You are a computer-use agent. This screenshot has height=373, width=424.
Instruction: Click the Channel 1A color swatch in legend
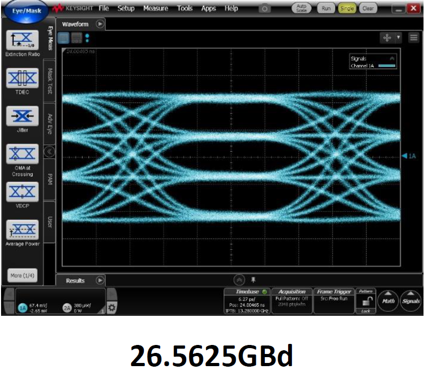pyautogui.click(x=386, y=66)
